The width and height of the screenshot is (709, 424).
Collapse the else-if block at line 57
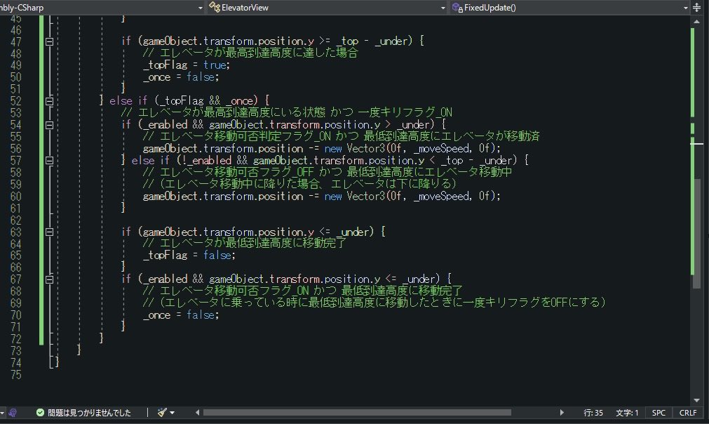tap(50, 161)
